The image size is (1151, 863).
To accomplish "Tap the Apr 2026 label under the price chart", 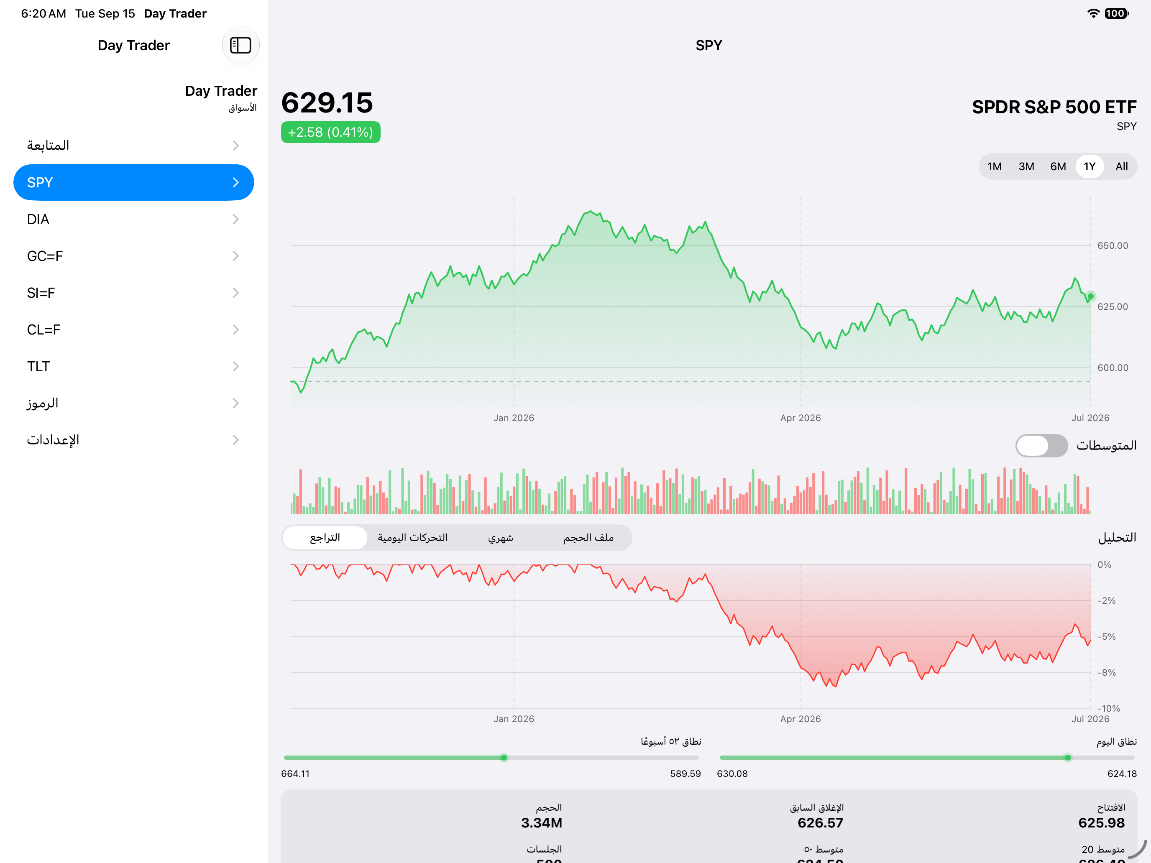I will point(800,418).
